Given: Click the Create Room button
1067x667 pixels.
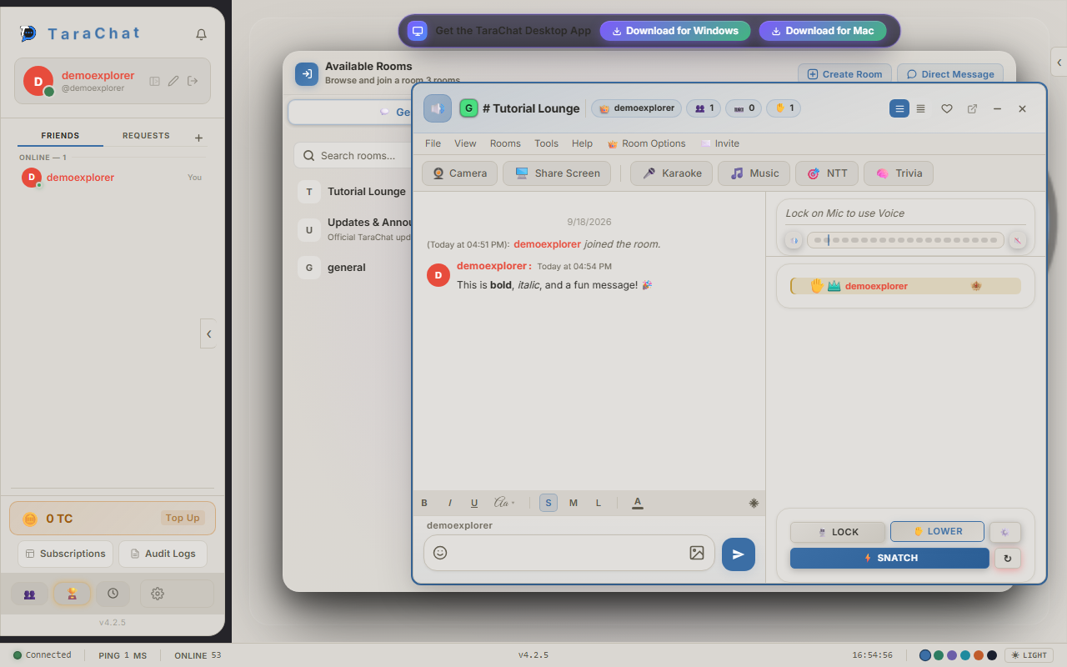Looking at the screenshot, I should click(x=844, y=74).
